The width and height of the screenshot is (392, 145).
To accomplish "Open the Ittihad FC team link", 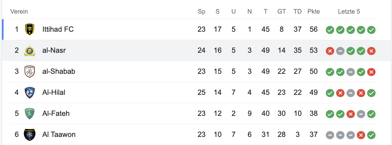I will point(58,29).
